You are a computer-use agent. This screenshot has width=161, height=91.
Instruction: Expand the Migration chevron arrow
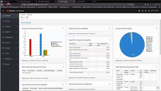[x=17, y=32]
